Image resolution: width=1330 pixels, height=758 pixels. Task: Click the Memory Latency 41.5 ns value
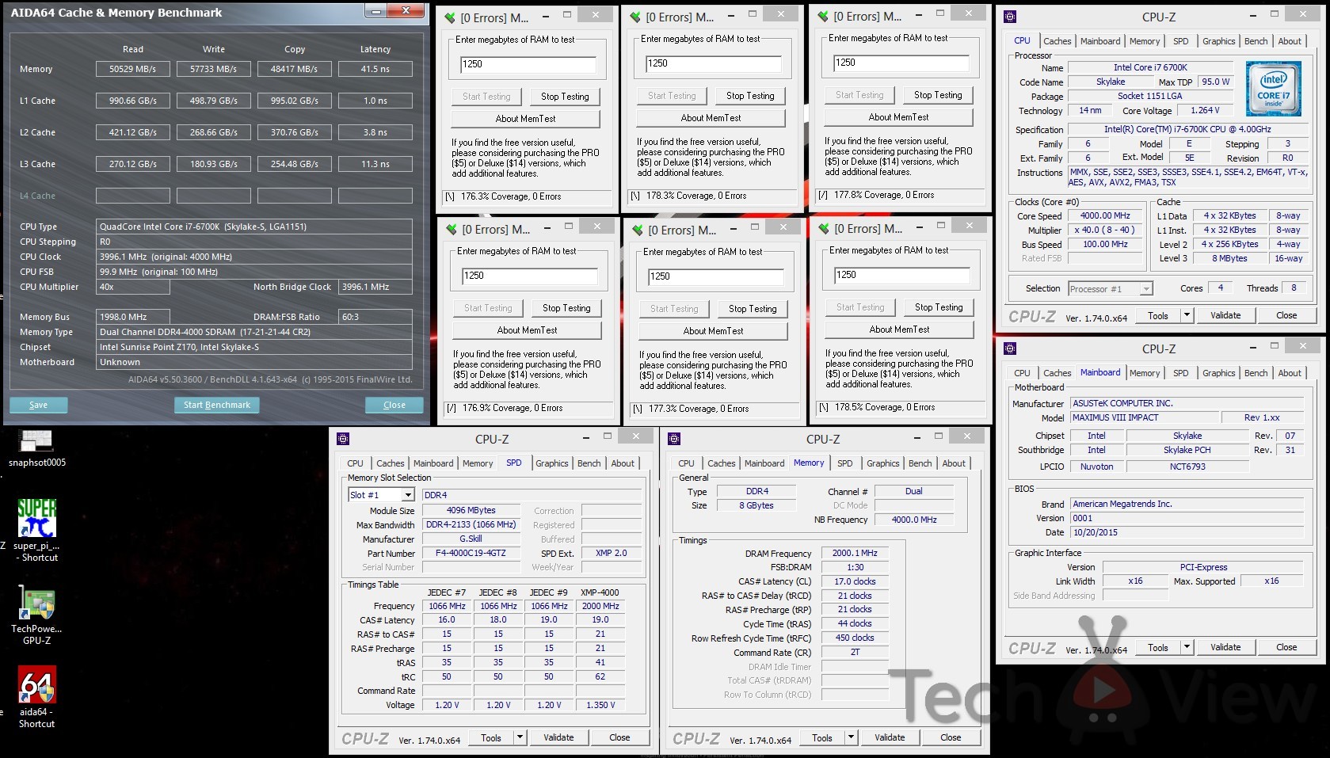[375, 69]
